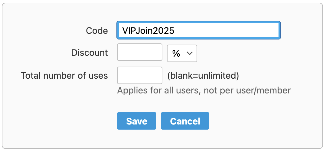Click the 'Applies for all users' note
Screen dimensions: 326x151
[x=157, y=90]
